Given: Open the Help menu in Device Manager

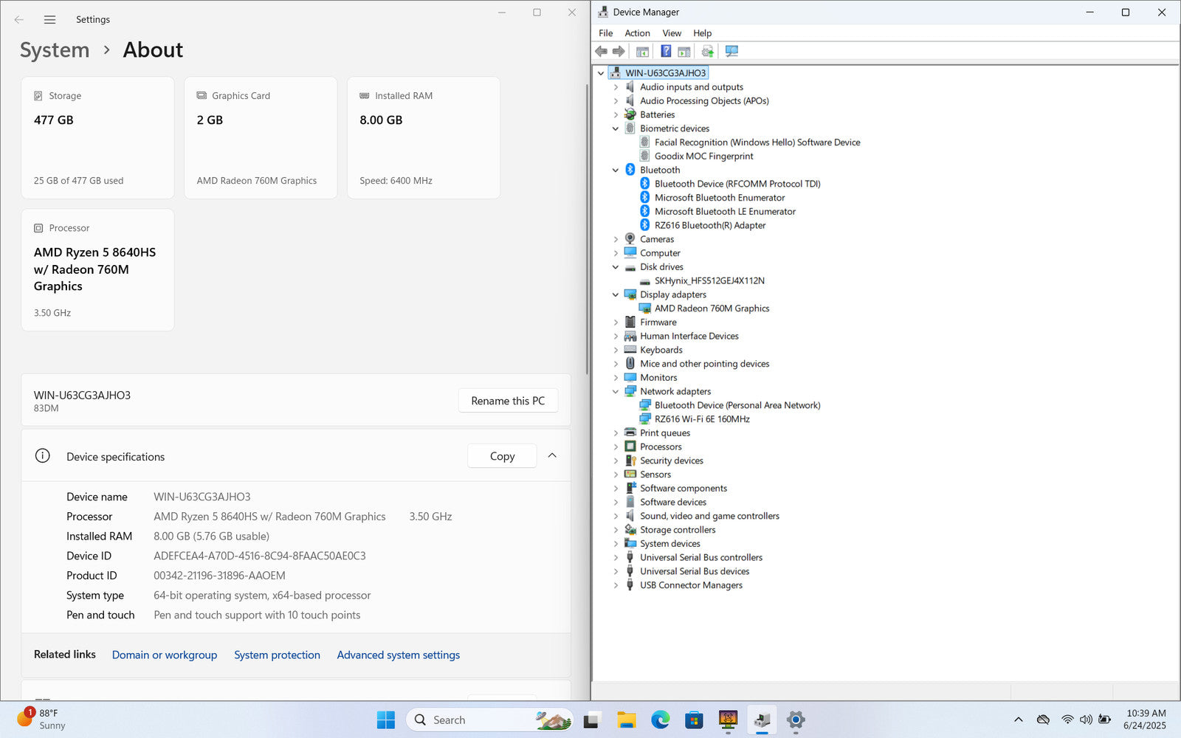Looking at the screenshot, I should (702, 33).
